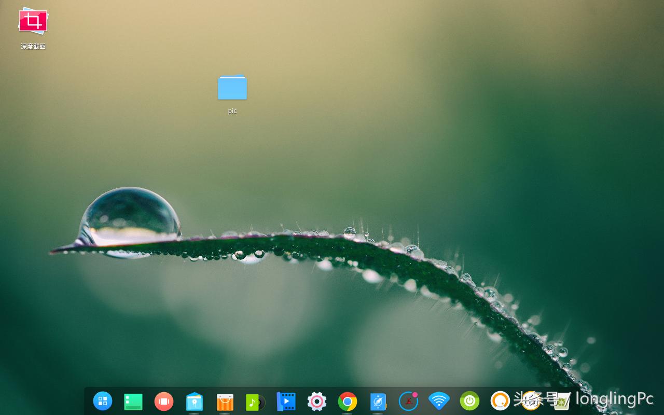Open the Launcher grid icon in the dock

click(x=103, y=401)
